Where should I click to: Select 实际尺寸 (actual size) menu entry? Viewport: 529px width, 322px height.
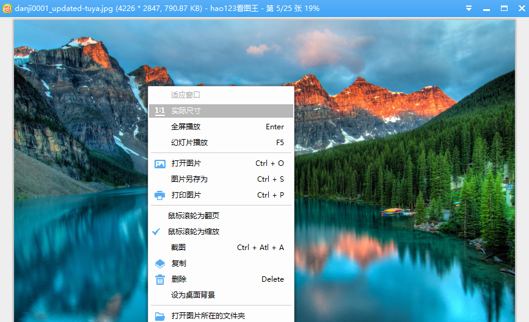coord(221,111)
